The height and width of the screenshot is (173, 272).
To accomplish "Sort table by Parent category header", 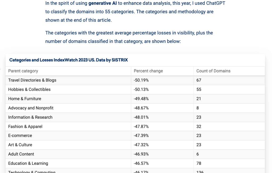I will coord(23,71).
